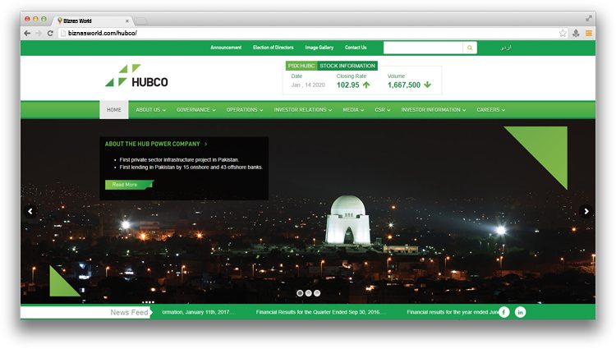Go to previous slide arrow

pyautogui.click(x=30, y=211)
